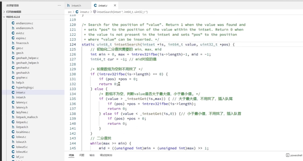Open geo.c from the explorer

[x=20, y=48]
